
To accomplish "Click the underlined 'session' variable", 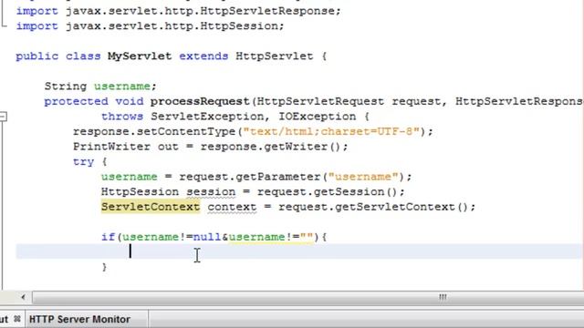I will pyautogui.click(x=211, y=192).
